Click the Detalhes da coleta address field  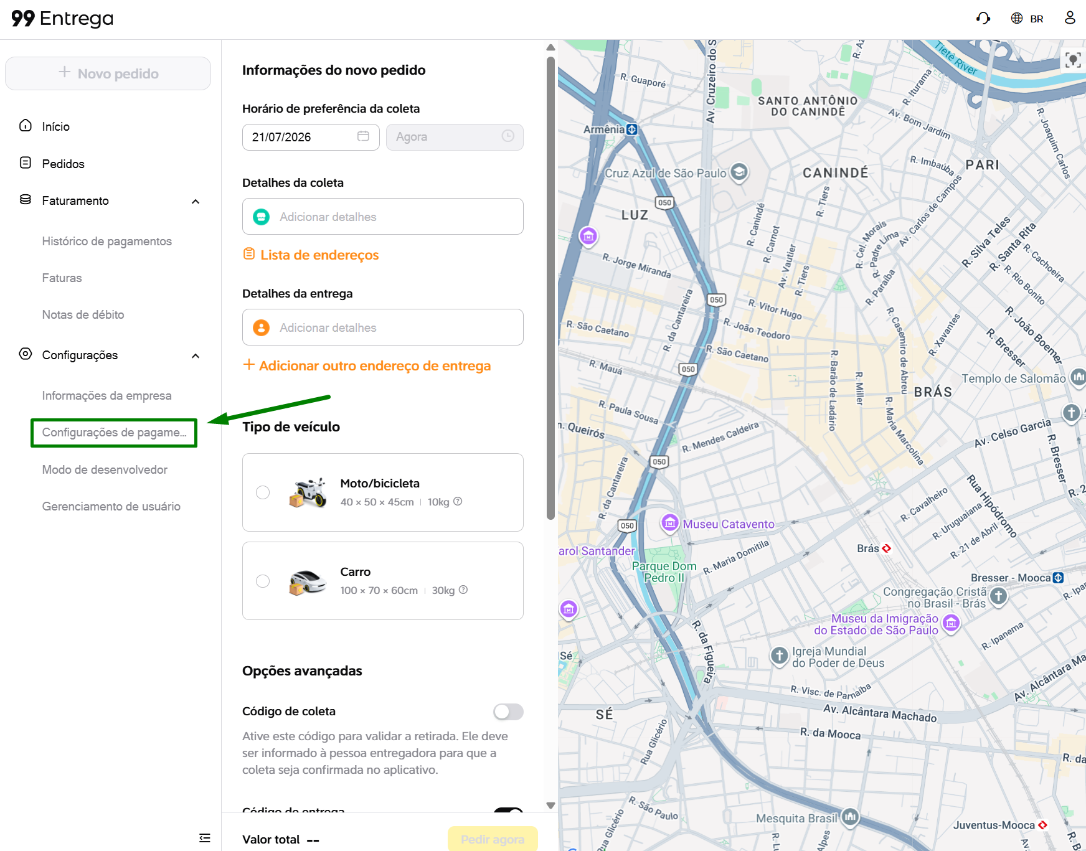tap(383, 217)
